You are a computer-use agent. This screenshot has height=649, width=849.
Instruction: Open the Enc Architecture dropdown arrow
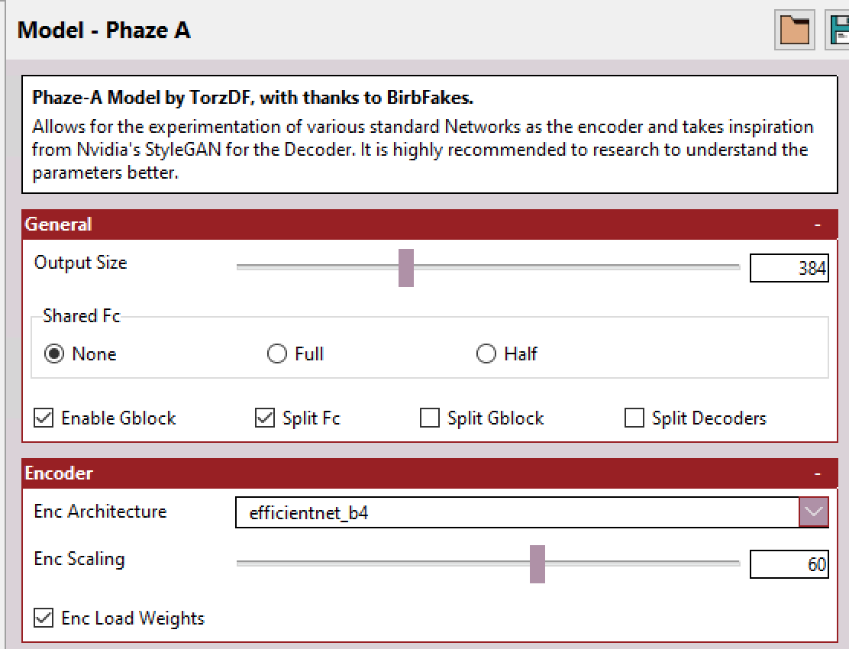pyautogui.click(x=813, y=512)
